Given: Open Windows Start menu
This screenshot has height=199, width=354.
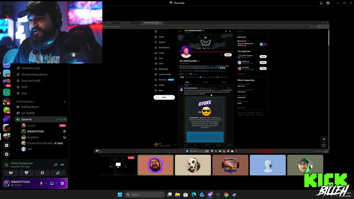Looking at the screenshot, I should (x=120, y=195).
